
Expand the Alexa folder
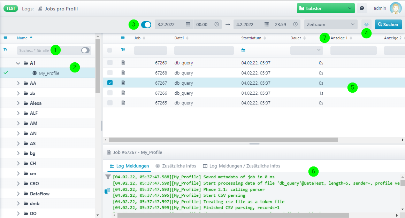click(18, 103)
